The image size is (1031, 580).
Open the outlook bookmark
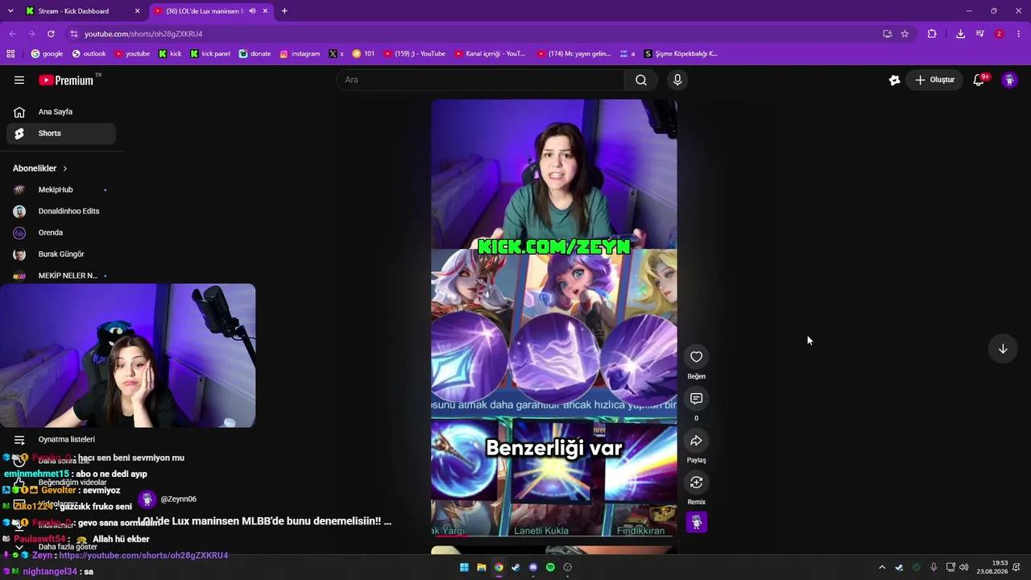(89, 54)
